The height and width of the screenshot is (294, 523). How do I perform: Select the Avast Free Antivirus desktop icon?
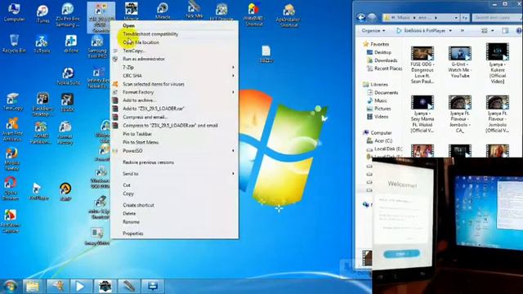tap(12, 130)
